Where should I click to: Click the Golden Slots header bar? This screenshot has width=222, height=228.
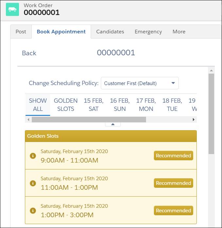(x=111, y=136)
